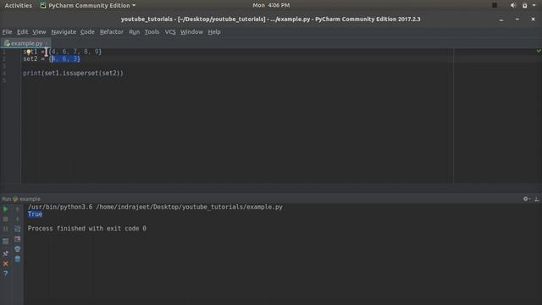Click the power icon in system tray

[525, 5]
